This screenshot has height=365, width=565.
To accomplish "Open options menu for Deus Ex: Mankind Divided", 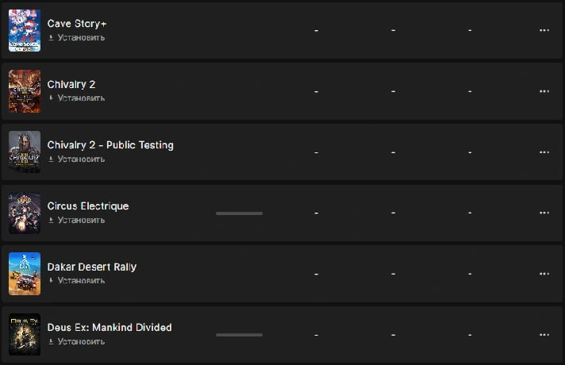I will (544, 335).
